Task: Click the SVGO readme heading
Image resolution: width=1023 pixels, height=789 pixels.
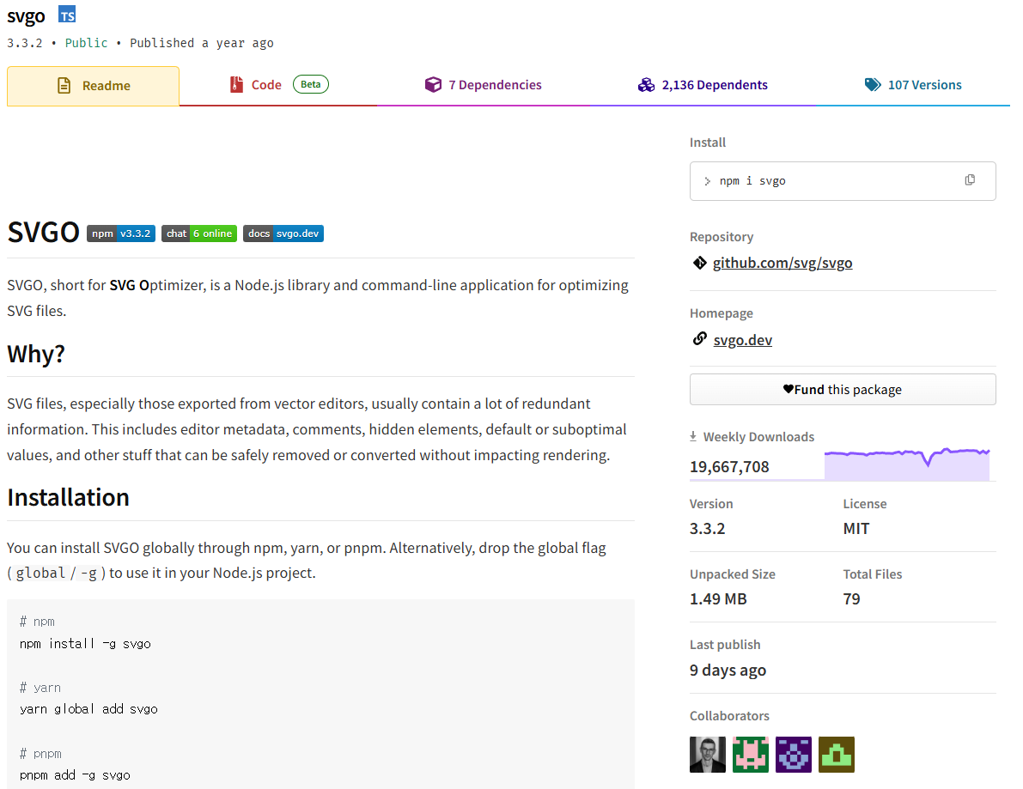Action: (x=43, y=233)
